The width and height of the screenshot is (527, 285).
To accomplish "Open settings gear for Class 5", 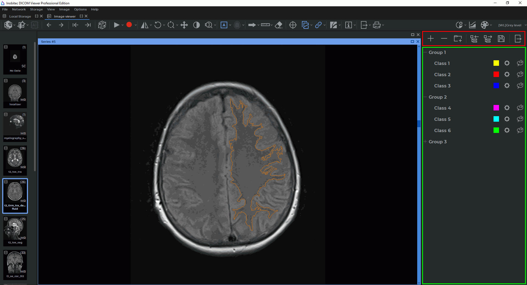I will [507, 119].
